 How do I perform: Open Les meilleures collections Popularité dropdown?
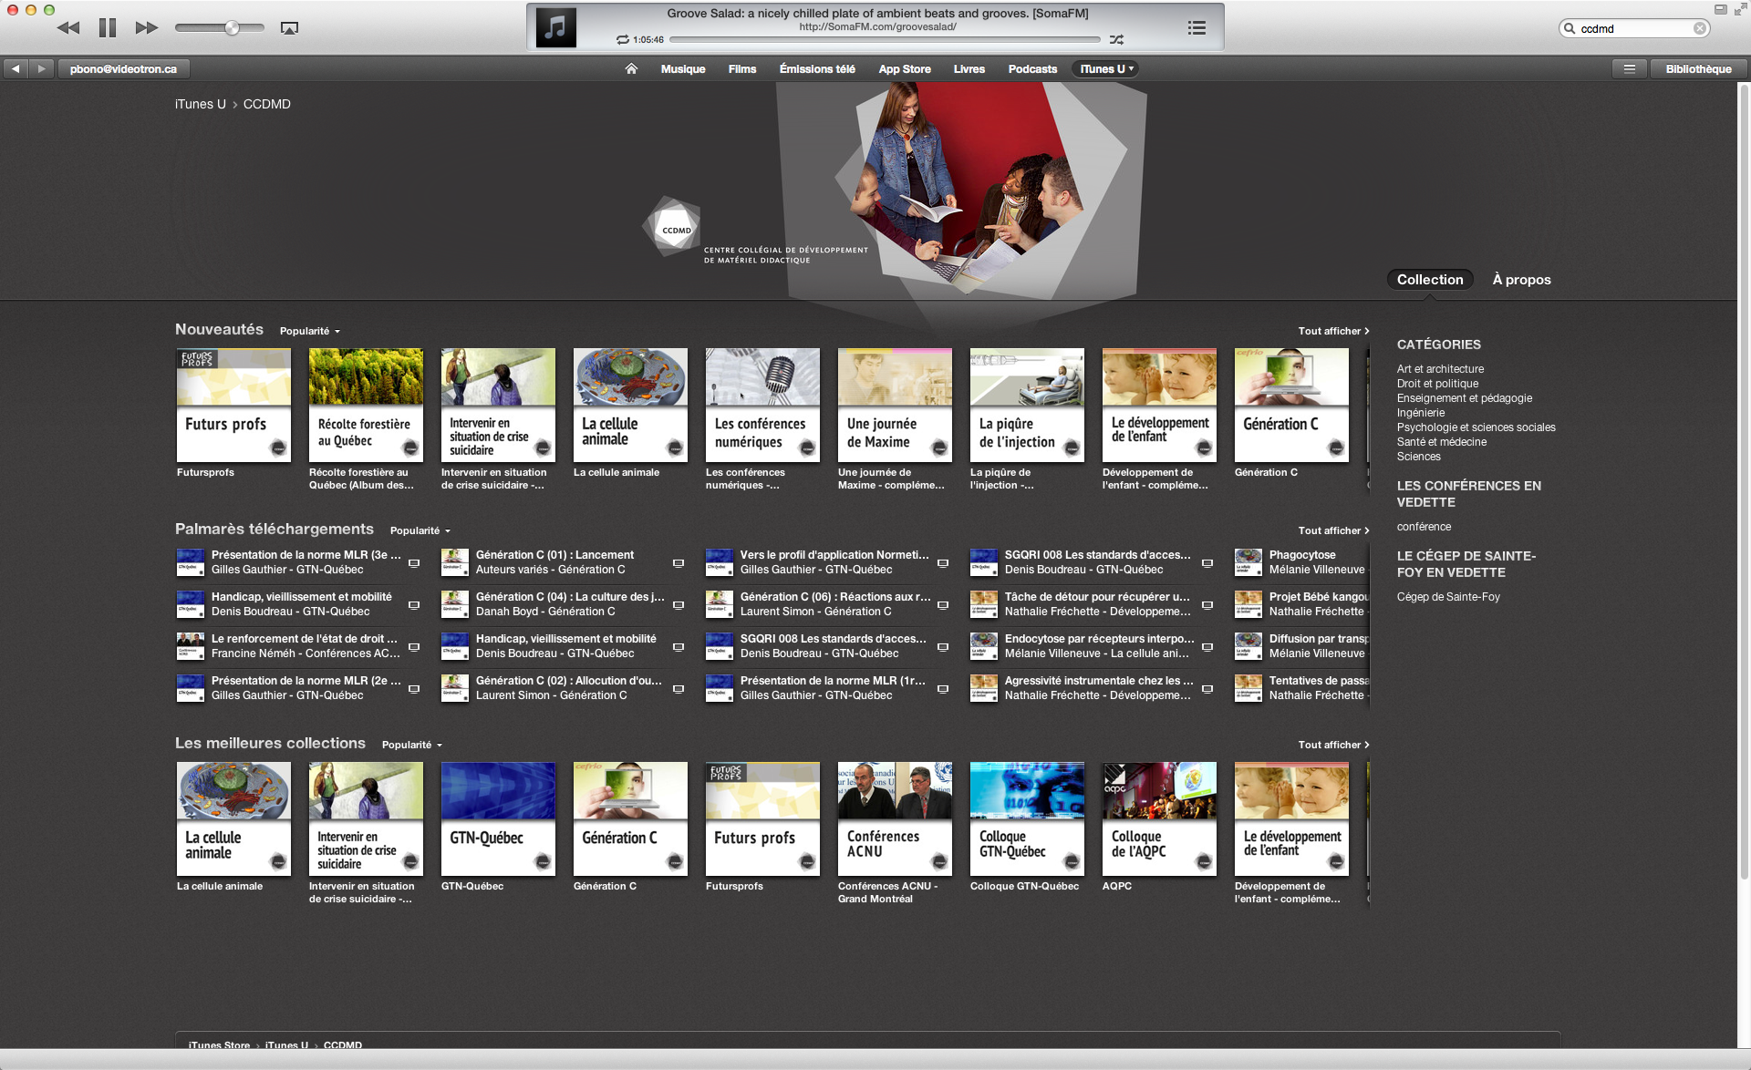(412, 745)
